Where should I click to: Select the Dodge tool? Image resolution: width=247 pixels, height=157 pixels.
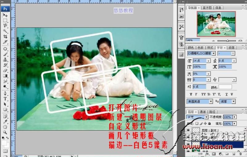(x=5, y=87)
